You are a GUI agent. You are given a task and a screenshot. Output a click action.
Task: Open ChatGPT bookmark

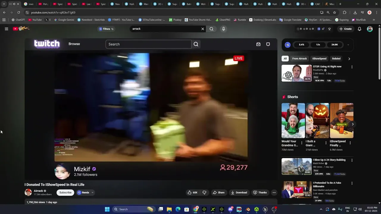tap(18, 20)
